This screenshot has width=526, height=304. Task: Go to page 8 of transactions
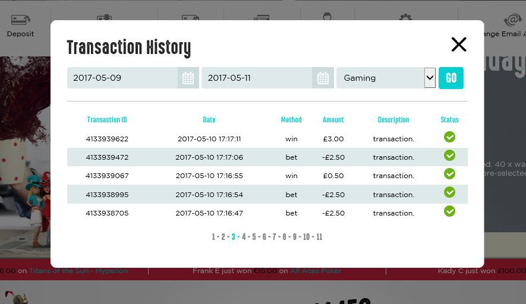point(284,237)
